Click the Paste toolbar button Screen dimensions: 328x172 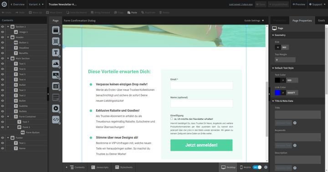[x=132, y=13]
